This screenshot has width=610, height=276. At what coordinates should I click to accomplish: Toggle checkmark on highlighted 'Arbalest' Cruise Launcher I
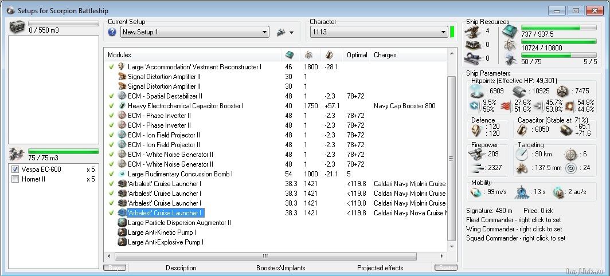pyautogui.click(x=111, y=212)
